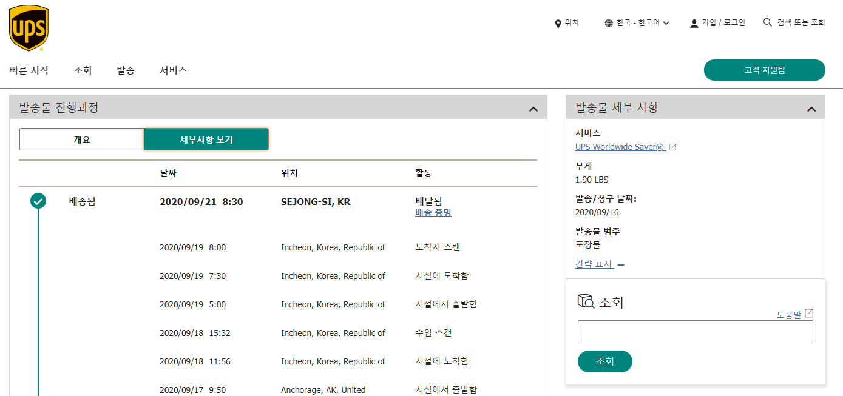The image size is (843, 396).
Task: Click the globe language icon
Action: point(609,23)
